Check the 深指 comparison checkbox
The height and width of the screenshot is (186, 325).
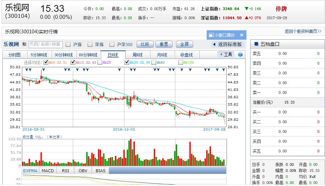point(90,44)
